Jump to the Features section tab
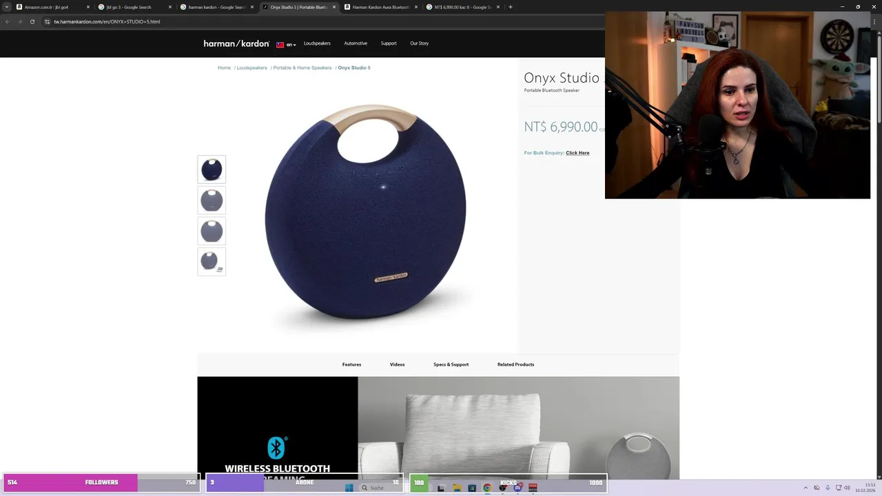Screen dimensions: 882x496 351,364
